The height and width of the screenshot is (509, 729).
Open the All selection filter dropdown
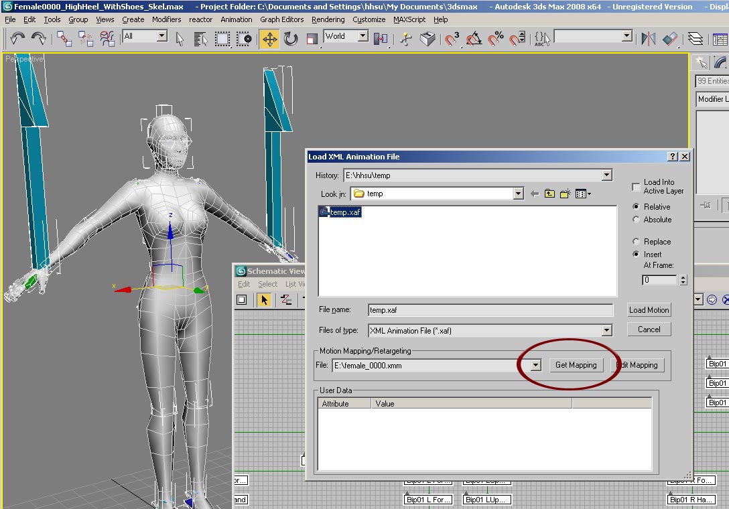[161, 35]
